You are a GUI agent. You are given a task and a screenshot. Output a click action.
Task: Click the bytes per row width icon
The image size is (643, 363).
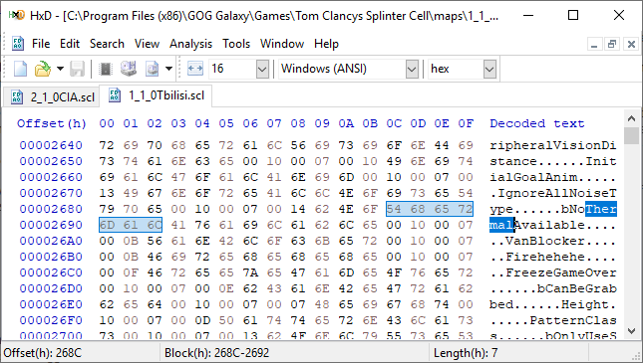click(x=195, y=69)
